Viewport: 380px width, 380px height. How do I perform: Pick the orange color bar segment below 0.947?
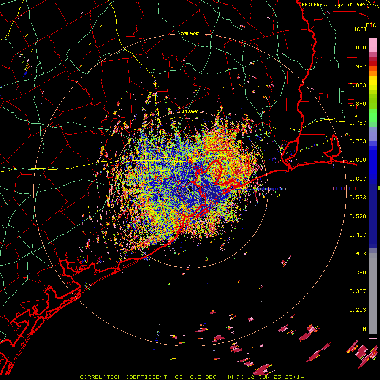[x=373, y=73]
